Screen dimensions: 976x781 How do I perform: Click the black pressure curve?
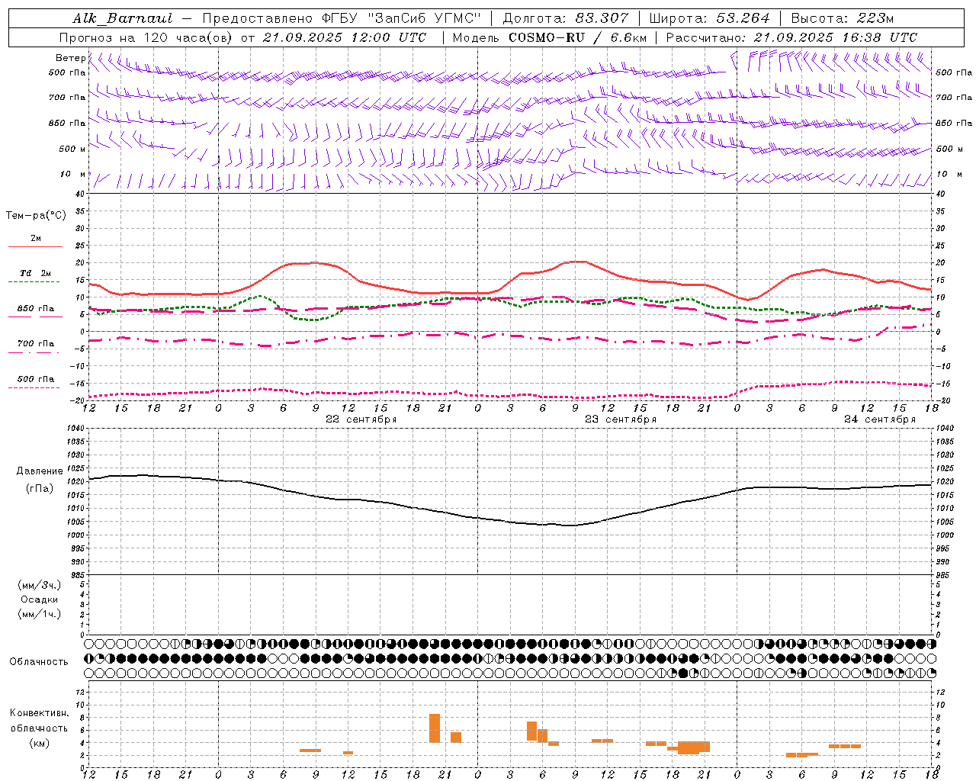pyautogui.click(x=511, y=522)
